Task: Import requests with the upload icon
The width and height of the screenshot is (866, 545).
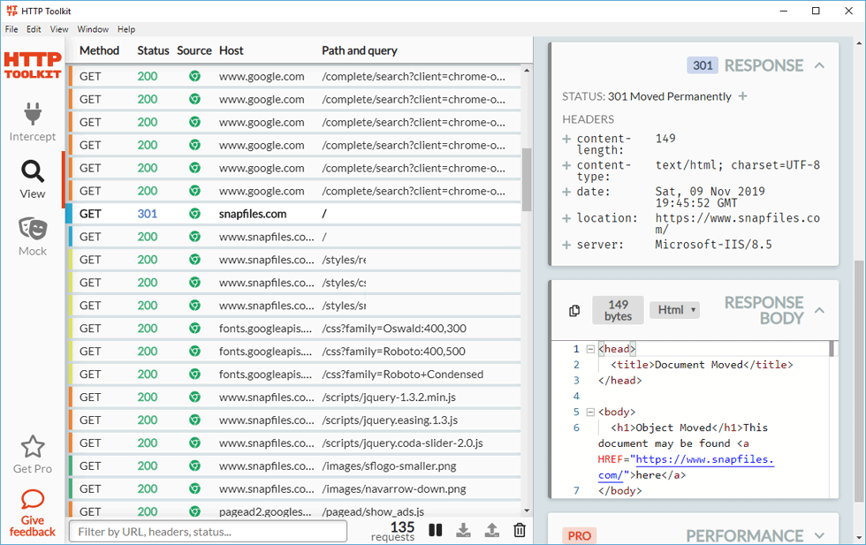Action: tap(492, 530)
